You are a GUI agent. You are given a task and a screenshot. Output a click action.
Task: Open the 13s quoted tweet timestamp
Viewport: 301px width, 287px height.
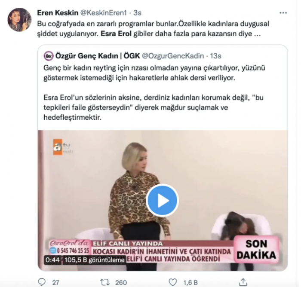point(215,56)
